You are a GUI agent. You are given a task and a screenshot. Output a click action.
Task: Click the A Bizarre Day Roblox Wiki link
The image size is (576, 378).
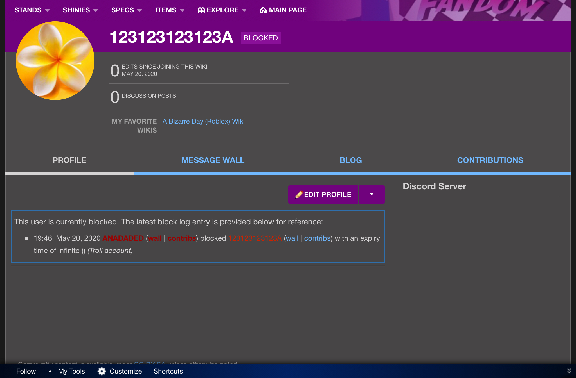point(203,121)
